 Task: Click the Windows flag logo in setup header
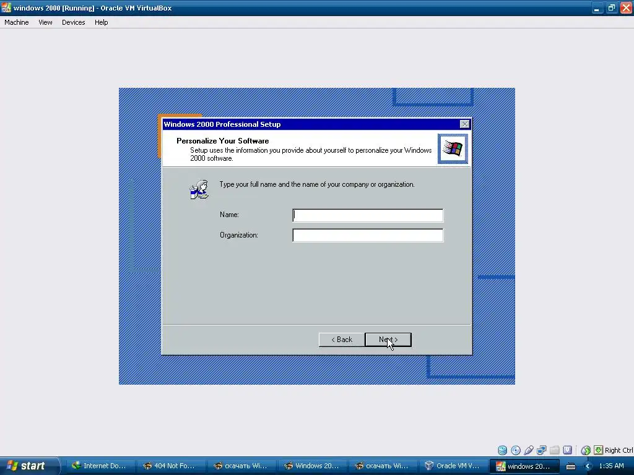click(453, 148)
